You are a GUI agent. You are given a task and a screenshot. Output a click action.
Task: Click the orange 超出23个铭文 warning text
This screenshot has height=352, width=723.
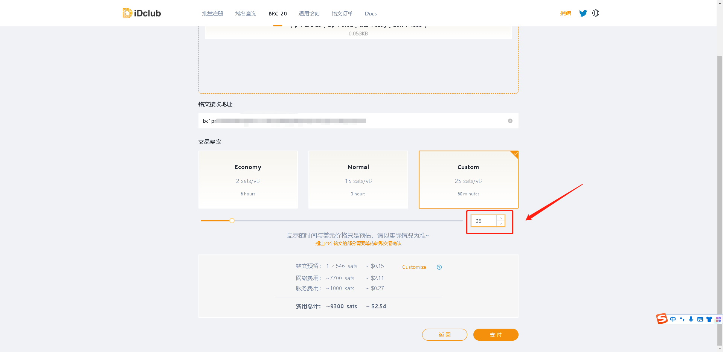(x=358, y=244)
